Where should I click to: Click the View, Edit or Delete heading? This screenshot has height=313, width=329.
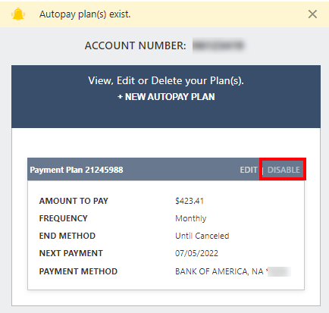[166, 81]
